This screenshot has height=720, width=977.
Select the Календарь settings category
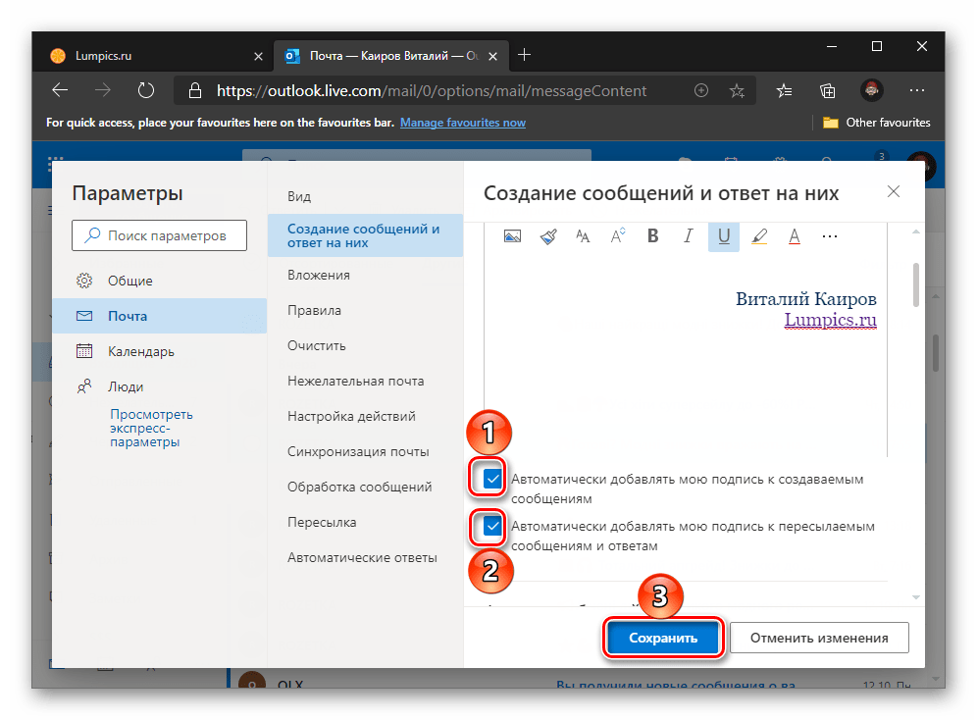click(140, 351)
